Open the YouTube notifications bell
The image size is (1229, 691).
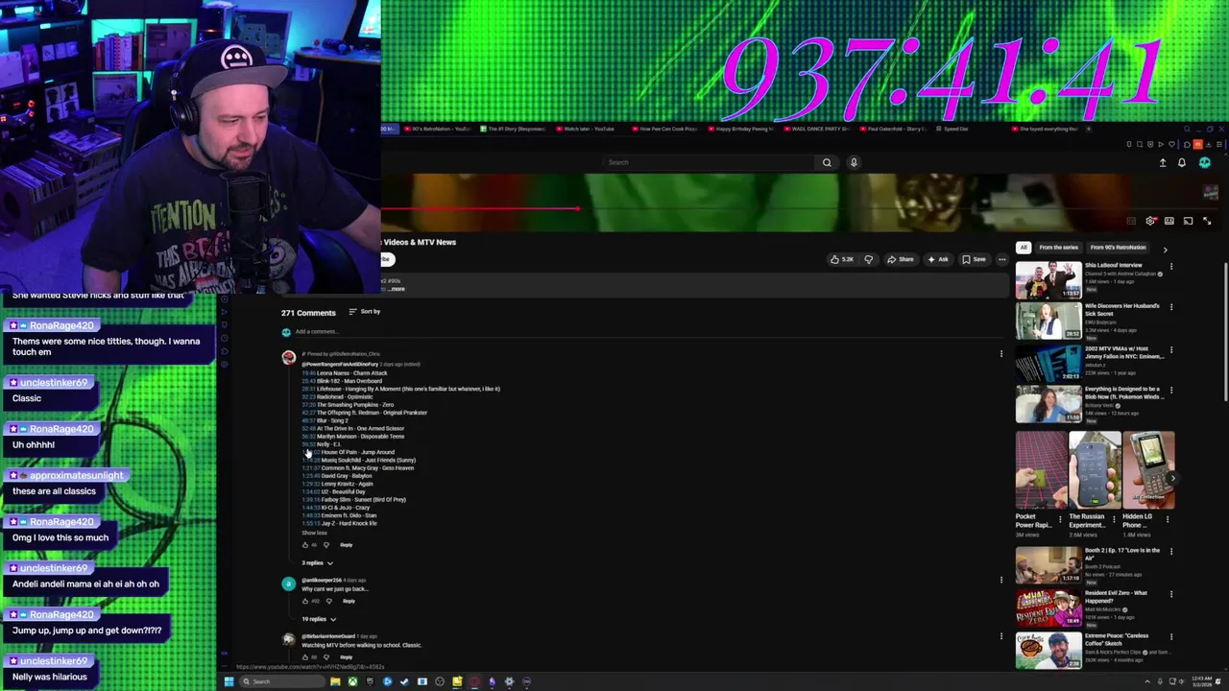(1182, 162)
